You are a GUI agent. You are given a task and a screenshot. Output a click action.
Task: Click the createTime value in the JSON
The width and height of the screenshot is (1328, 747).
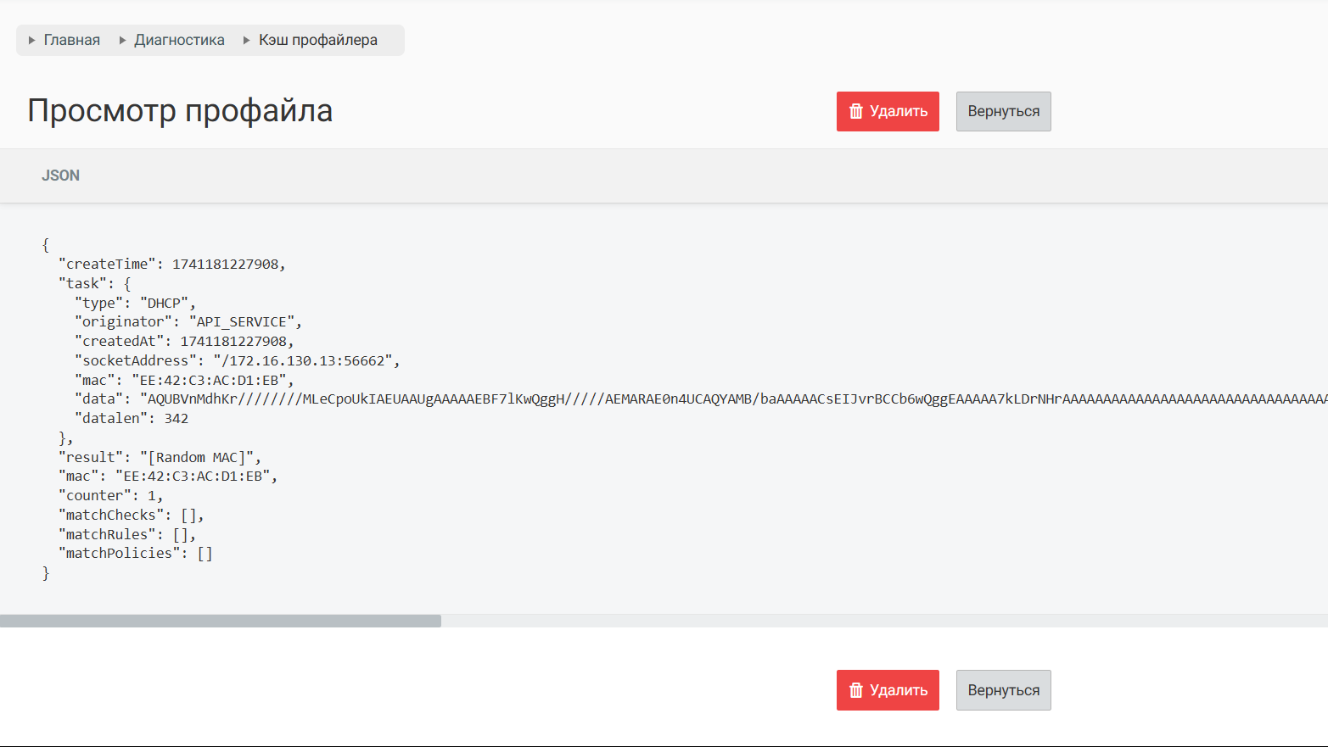[x=226, y=265]
